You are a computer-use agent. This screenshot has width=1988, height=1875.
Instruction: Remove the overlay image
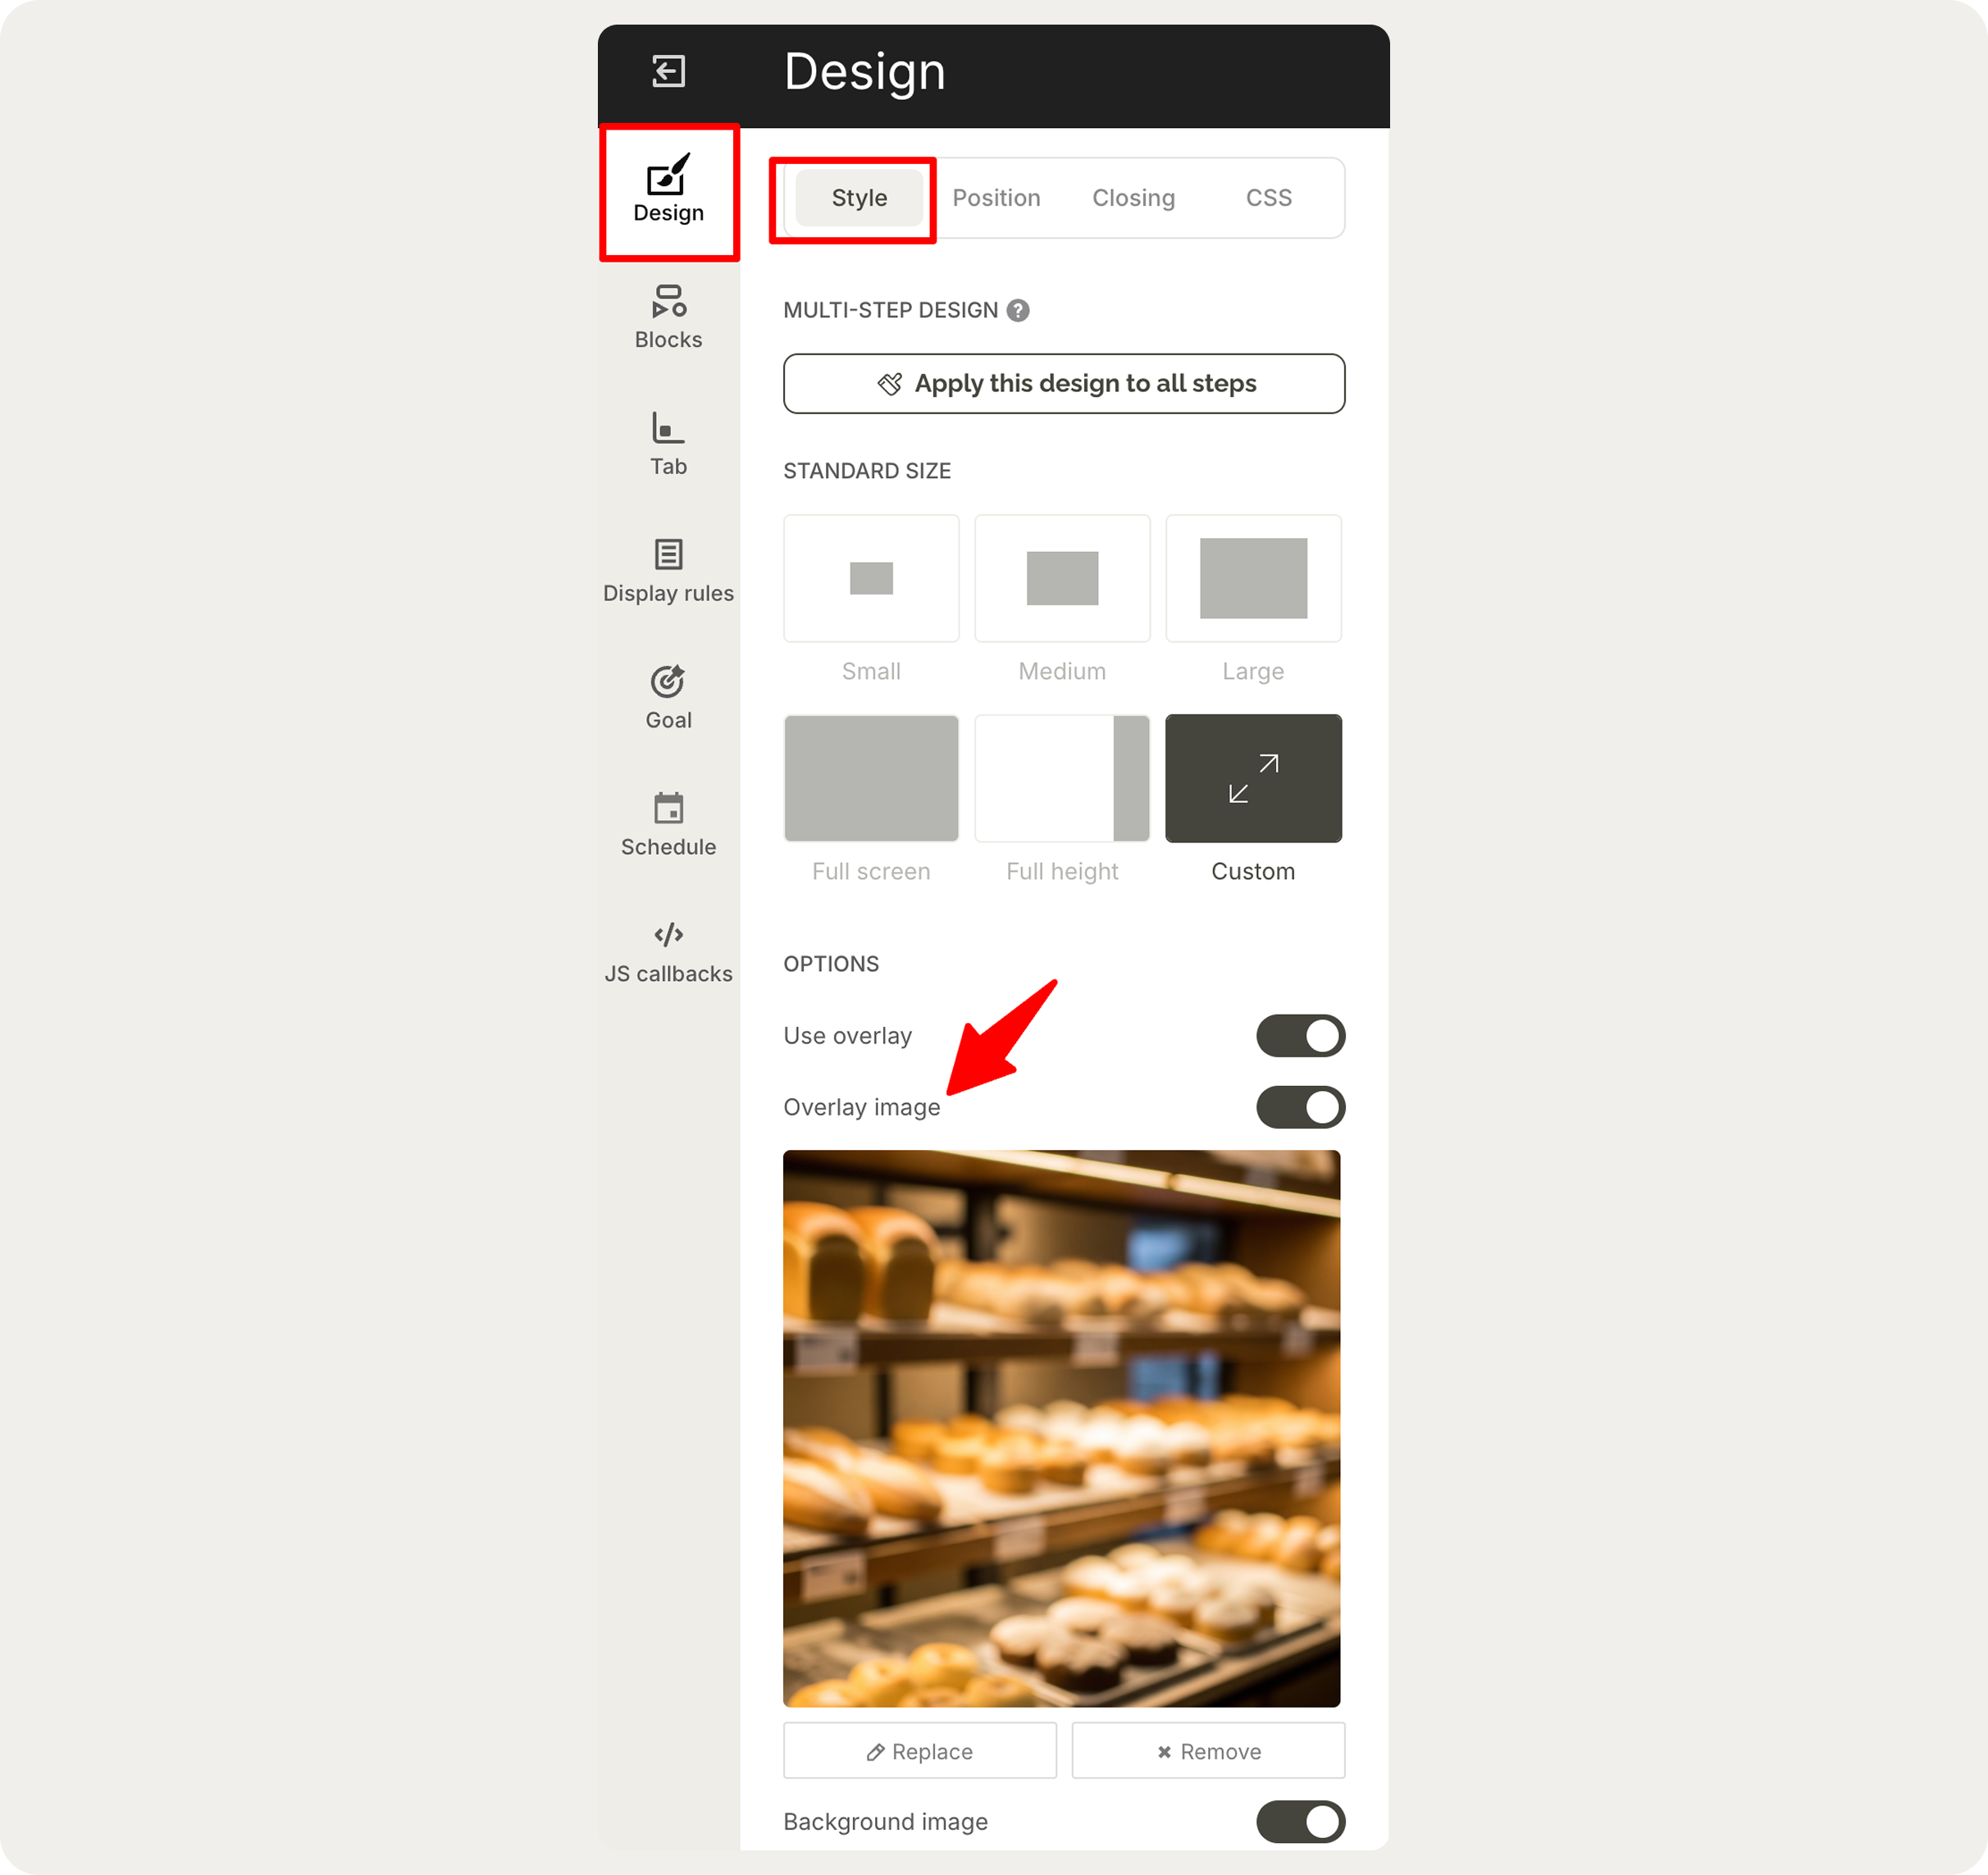[1208, 1751]
